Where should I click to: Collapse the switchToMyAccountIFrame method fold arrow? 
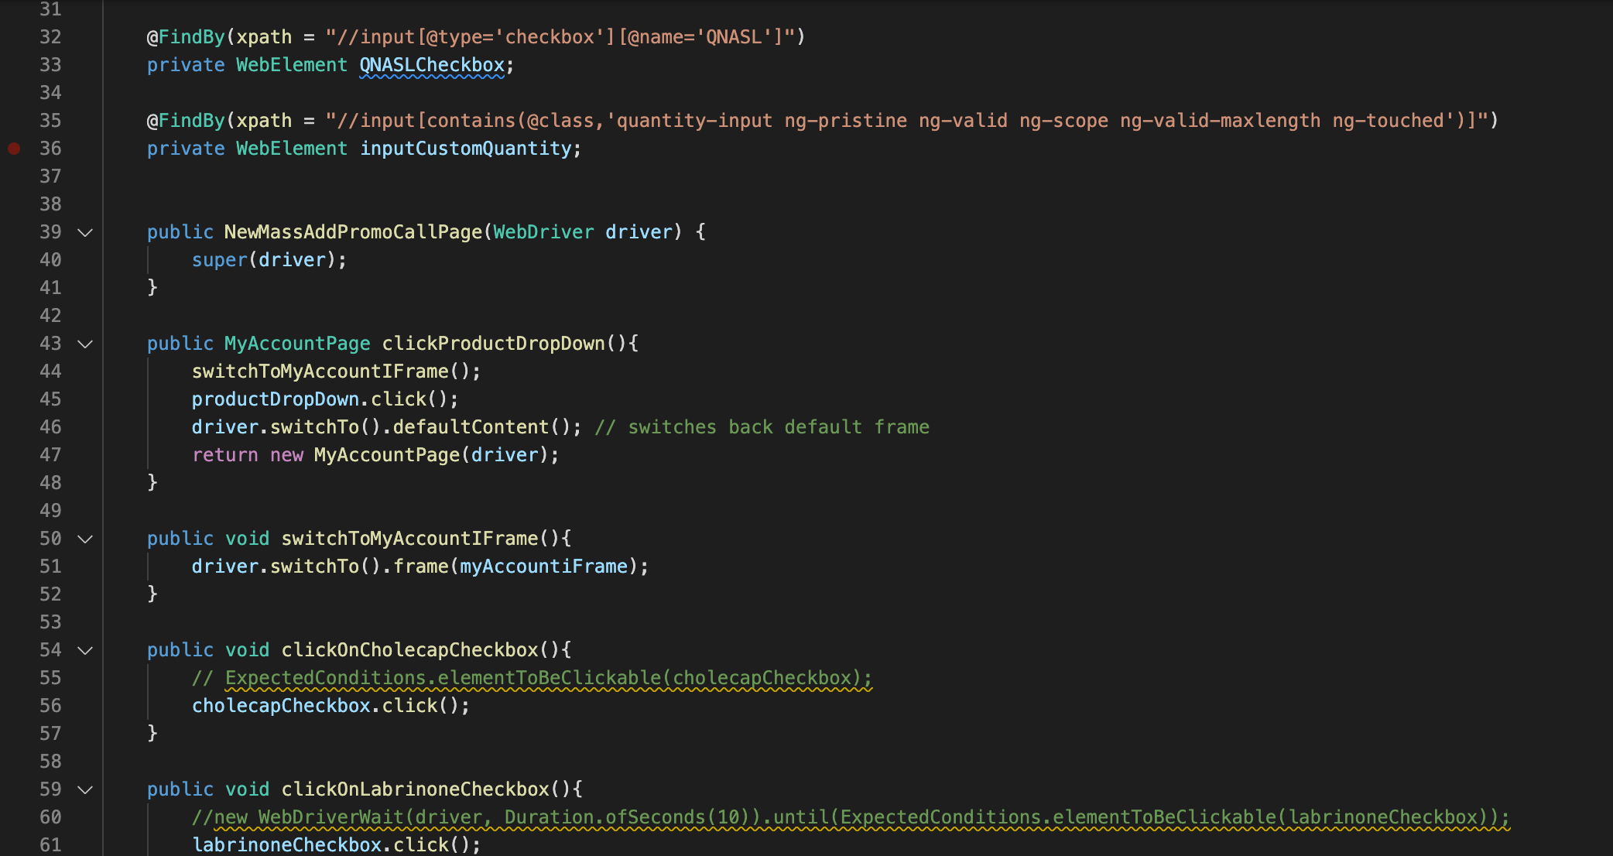[85, 539]
